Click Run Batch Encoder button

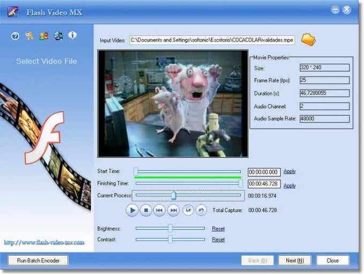click(x=39, y=261)
